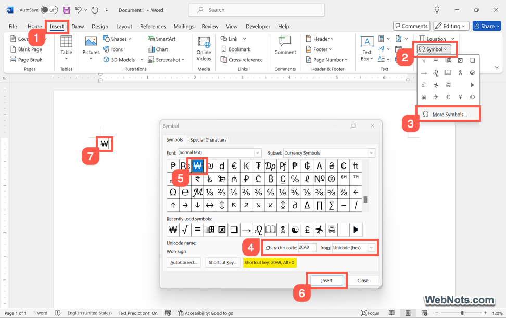The height and width of the screenshot is (318, 506).
Task: Click the Shortcut Key button
Action: coord(222,262)
